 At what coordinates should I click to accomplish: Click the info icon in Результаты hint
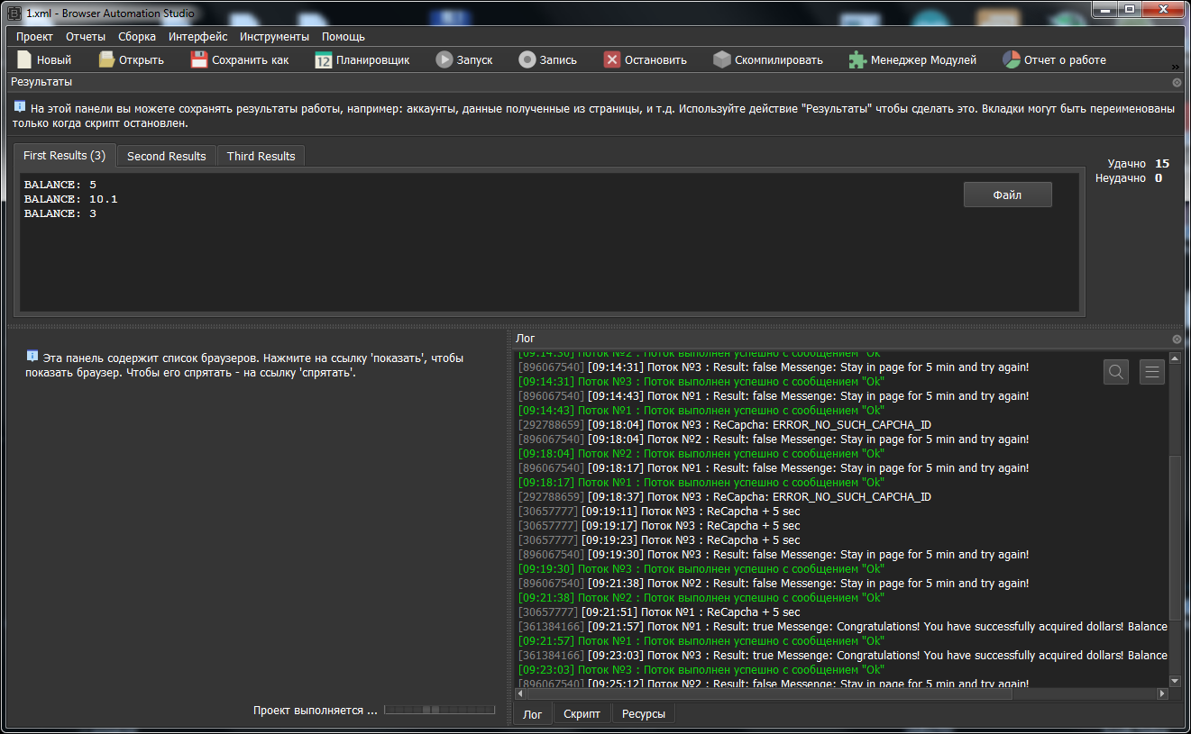pos(20,107)
